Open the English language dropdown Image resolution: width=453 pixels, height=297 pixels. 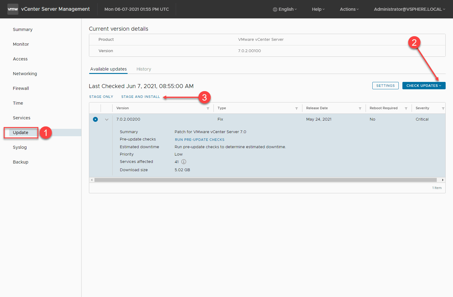[x=285, y=9]
